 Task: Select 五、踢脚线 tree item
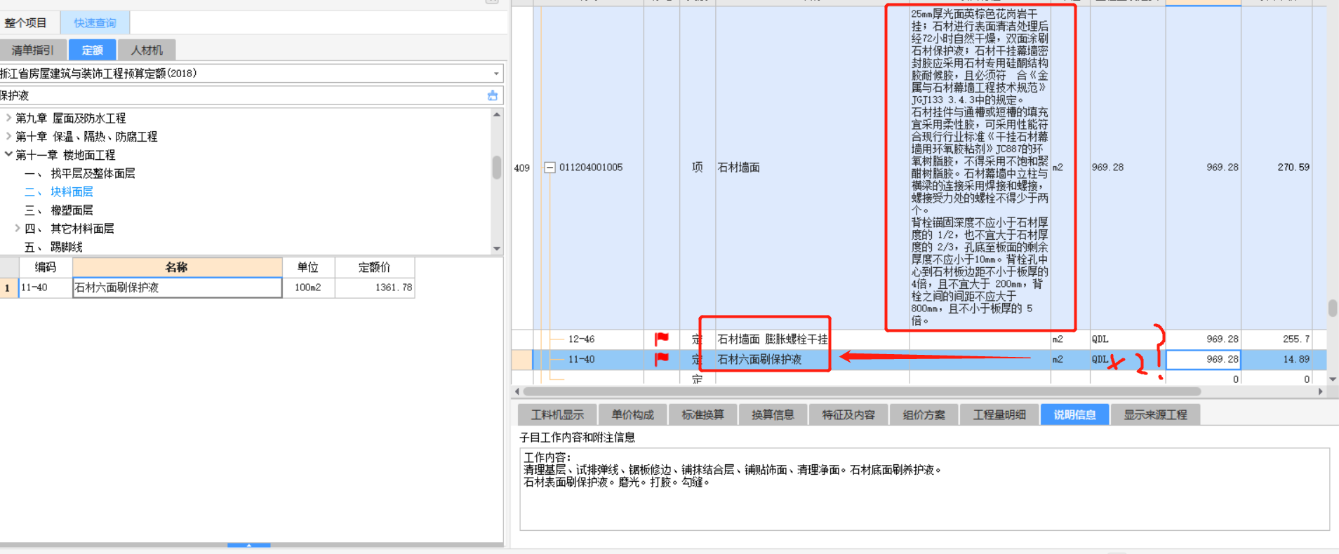click(x=54, y=247)
